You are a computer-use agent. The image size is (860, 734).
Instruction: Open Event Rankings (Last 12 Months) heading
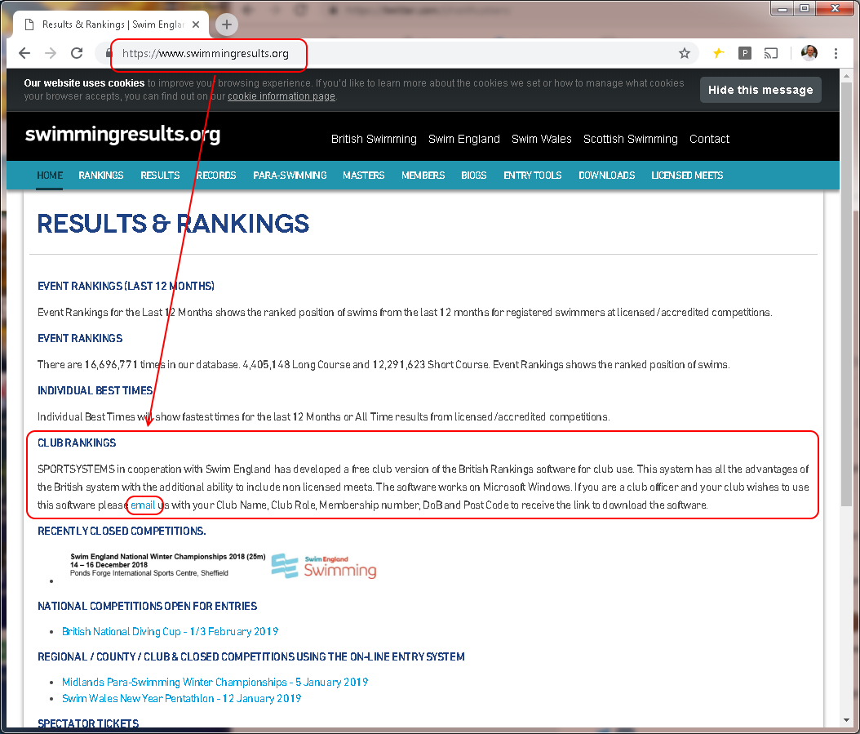point(126,286)
